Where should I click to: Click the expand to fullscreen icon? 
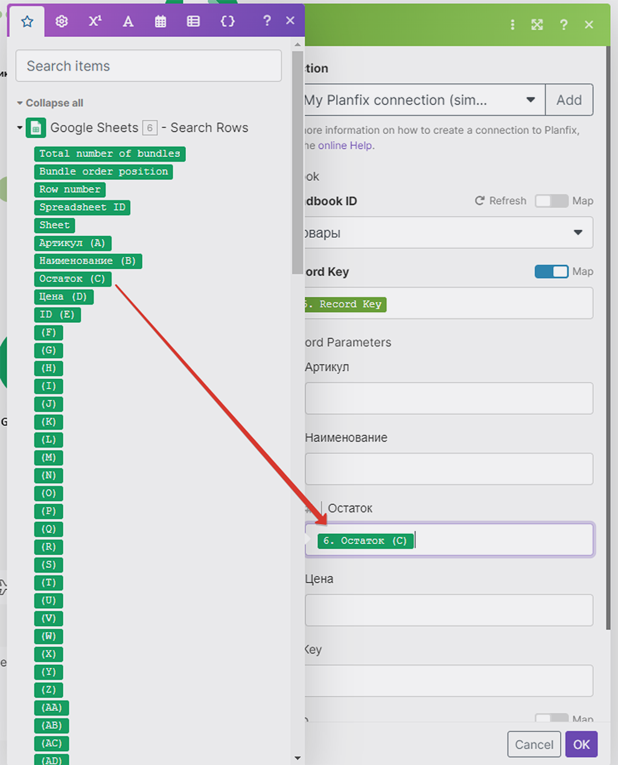pos(537,25)
